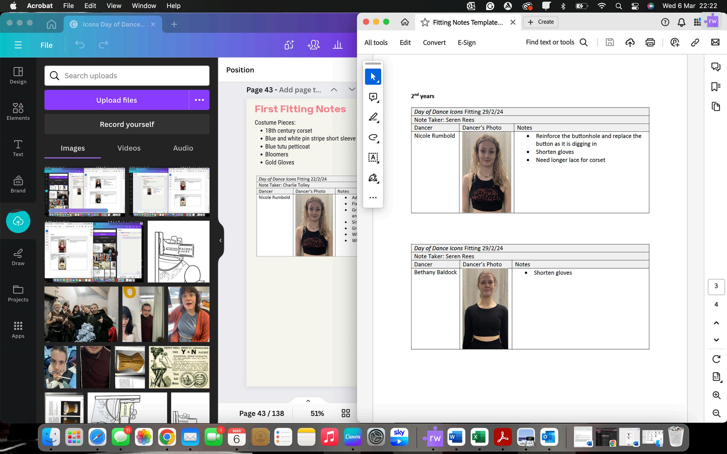Click the print document icon
Viewport: 727px width, 454px height.
coord(650,43)
